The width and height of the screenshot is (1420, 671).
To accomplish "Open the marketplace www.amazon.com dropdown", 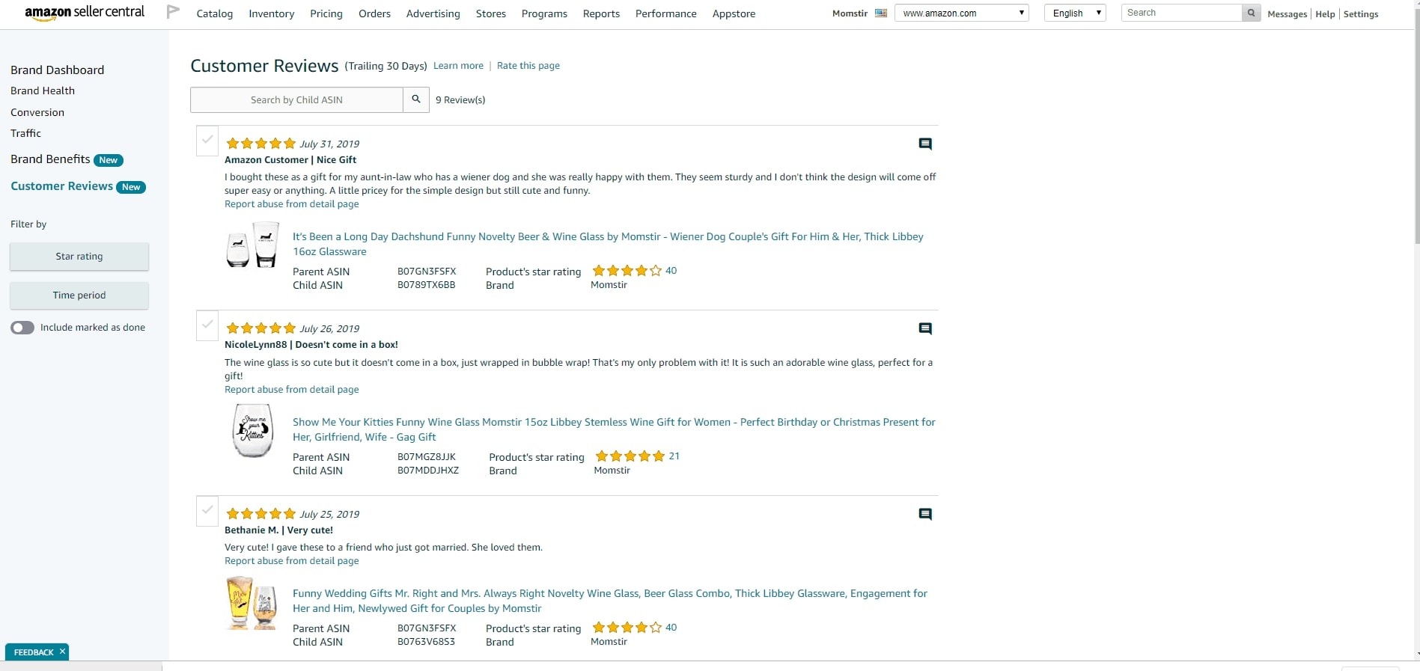I will (962, 13).
